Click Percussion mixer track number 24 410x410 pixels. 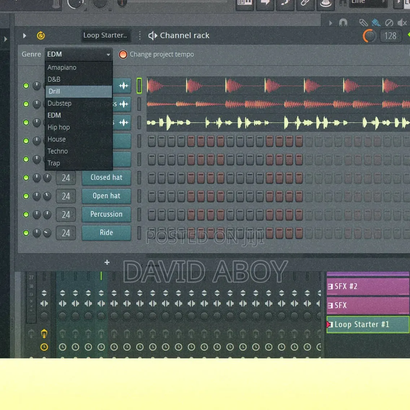66,215
